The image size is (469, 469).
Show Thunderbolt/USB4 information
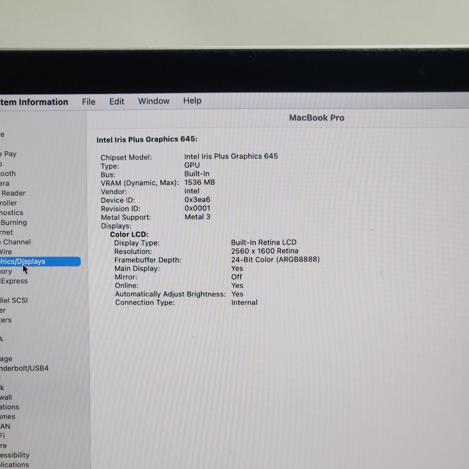pos(24,368)
